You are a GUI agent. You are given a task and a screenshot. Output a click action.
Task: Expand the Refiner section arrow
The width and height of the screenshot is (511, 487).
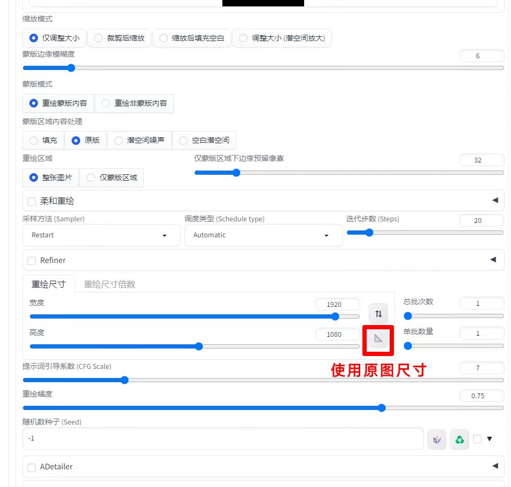click(494, 260)
